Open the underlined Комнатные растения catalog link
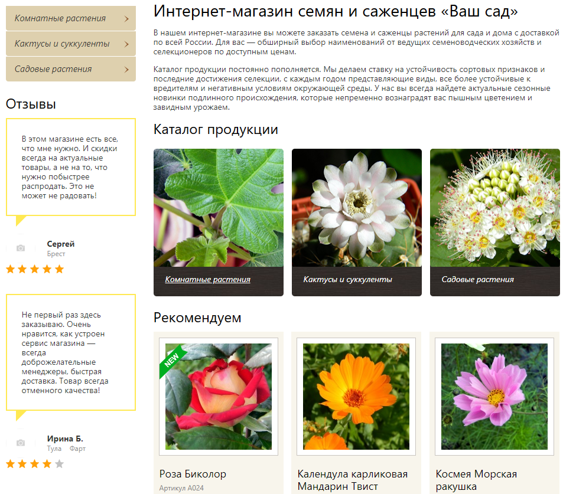 207,280
